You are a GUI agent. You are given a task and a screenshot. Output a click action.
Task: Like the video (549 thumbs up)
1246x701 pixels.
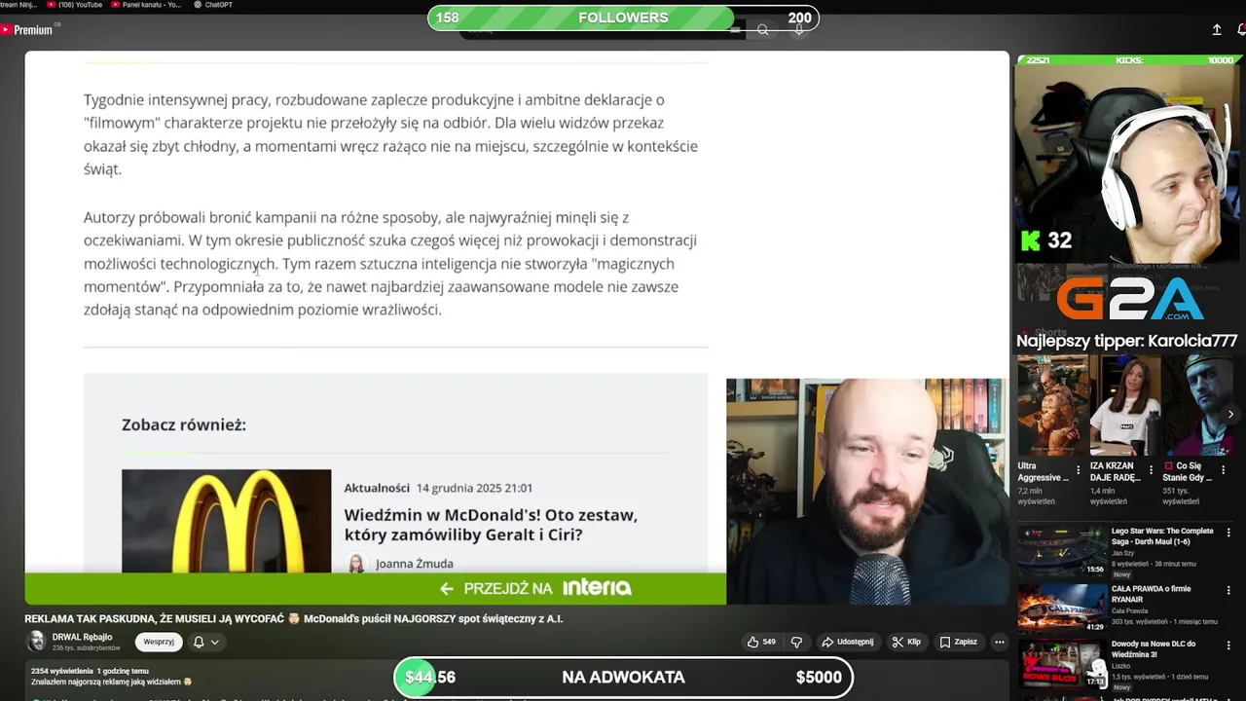[x=761, y=642]
